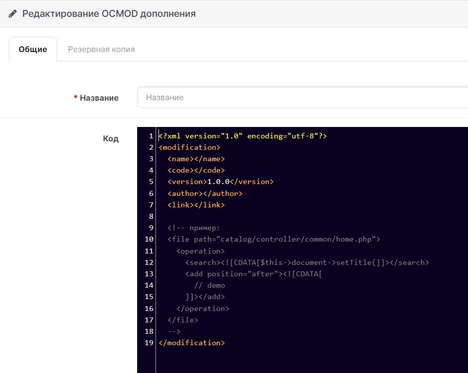
Task: Click the demo comment line
Action: 209,285
